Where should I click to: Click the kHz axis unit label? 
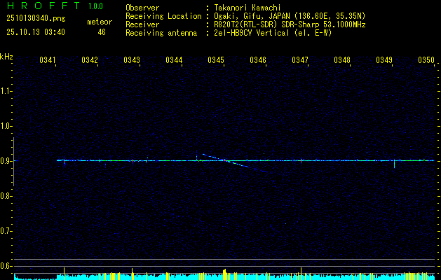coord(6,57)
